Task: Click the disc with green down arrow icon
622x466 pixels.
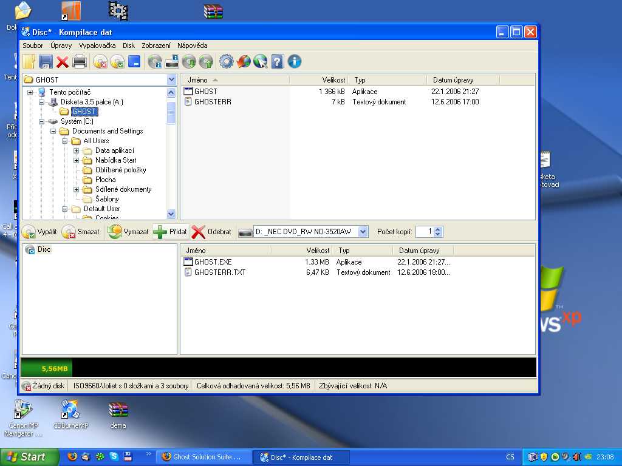Action: coord(189,61)
